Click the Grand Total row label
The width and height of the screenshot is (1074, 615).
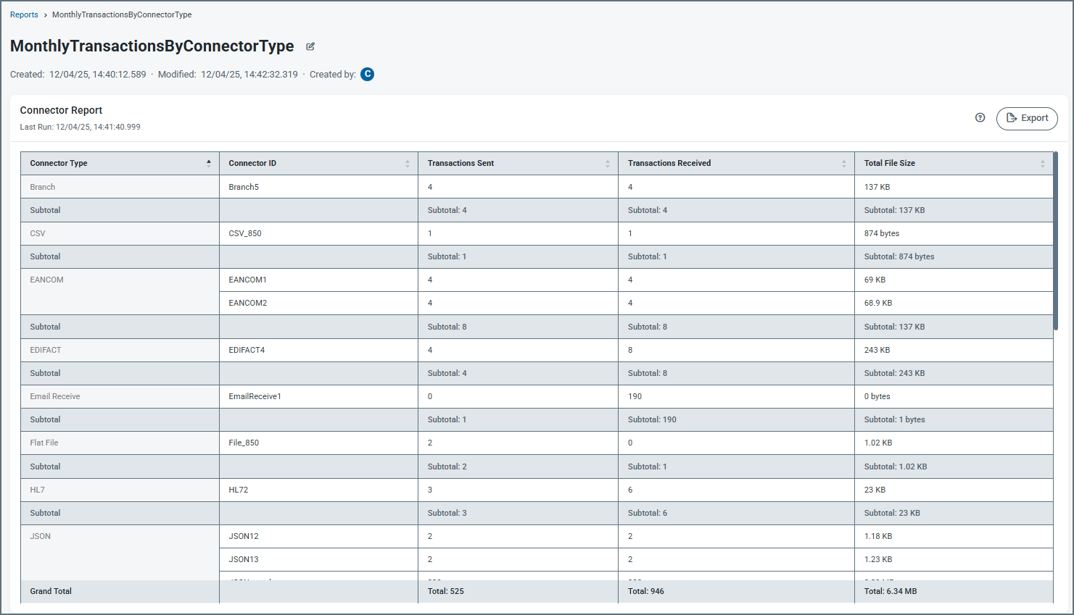pos(51,591)
